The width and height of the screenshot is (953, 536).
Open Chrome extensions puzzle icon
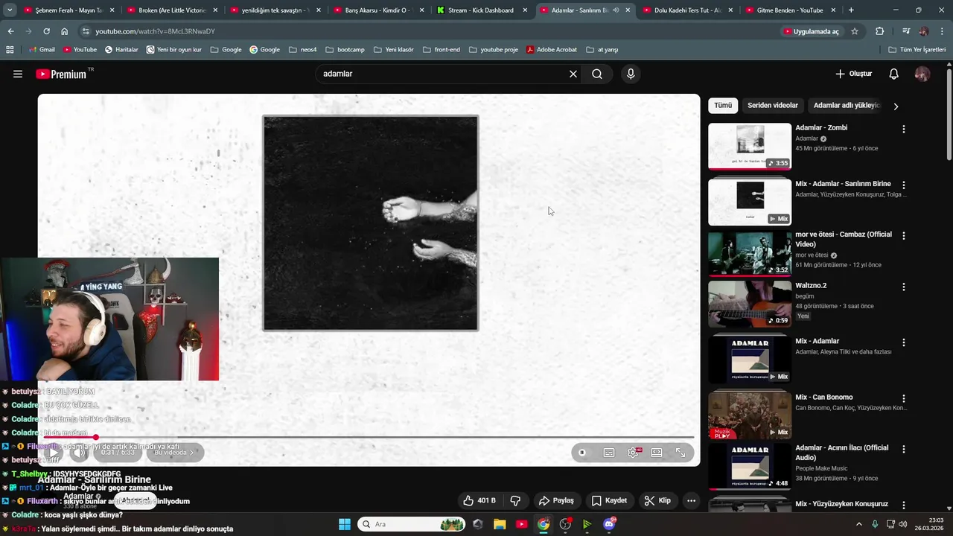pos(880,31)
